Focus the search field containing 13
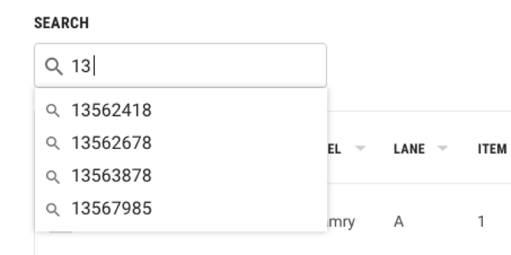The image size is (511, 255). [x=180, y=65]
